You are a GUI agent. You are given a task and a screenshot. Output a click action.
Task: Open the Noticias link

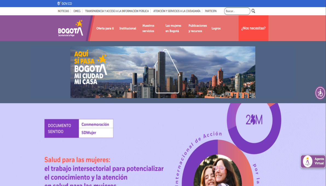pyautogui.click(x=64, y=11)
